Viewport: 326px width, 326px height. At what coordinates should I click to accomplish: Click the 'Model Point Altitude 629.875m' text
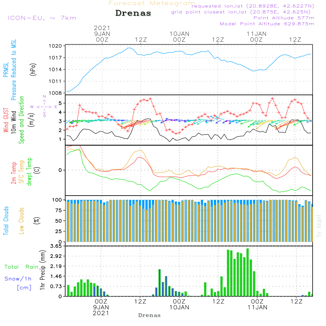[267, 24]
